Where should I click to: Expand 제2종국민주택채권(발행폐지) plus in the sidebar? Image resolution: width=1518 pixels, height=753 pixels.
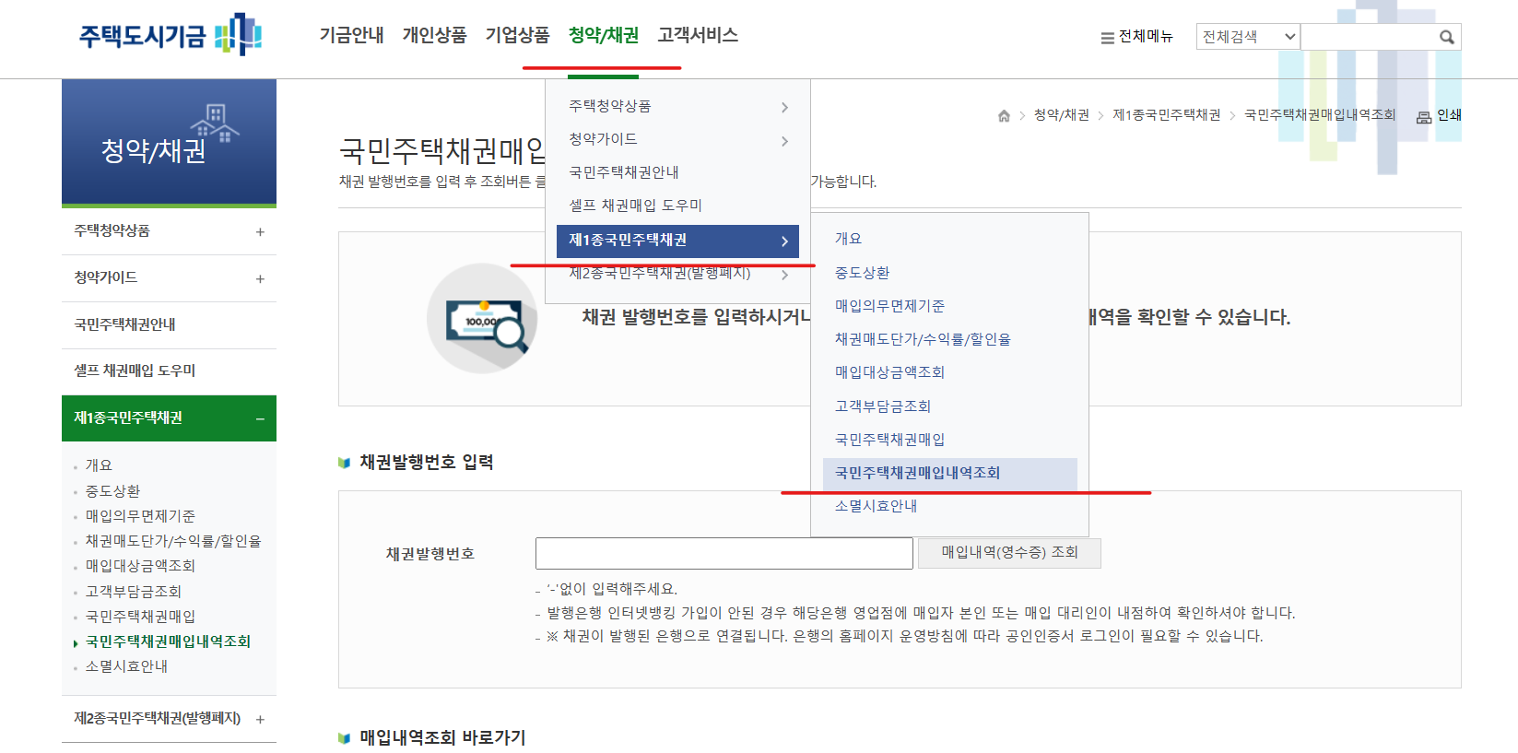pos(260,720)
